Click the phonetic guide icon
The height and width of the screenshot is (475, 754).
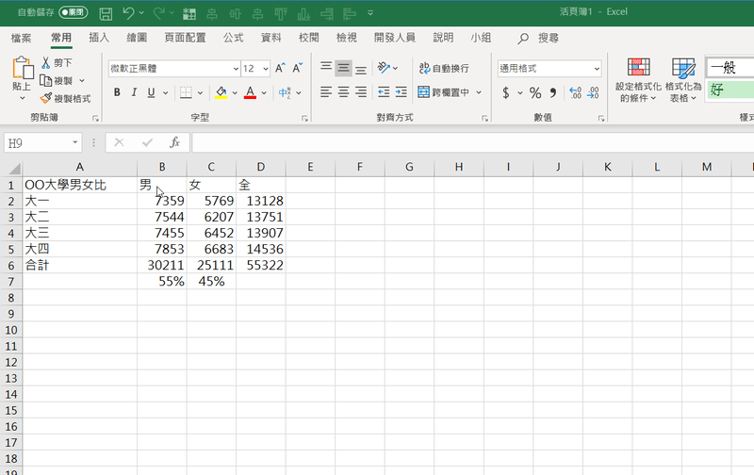pos(285,92)
